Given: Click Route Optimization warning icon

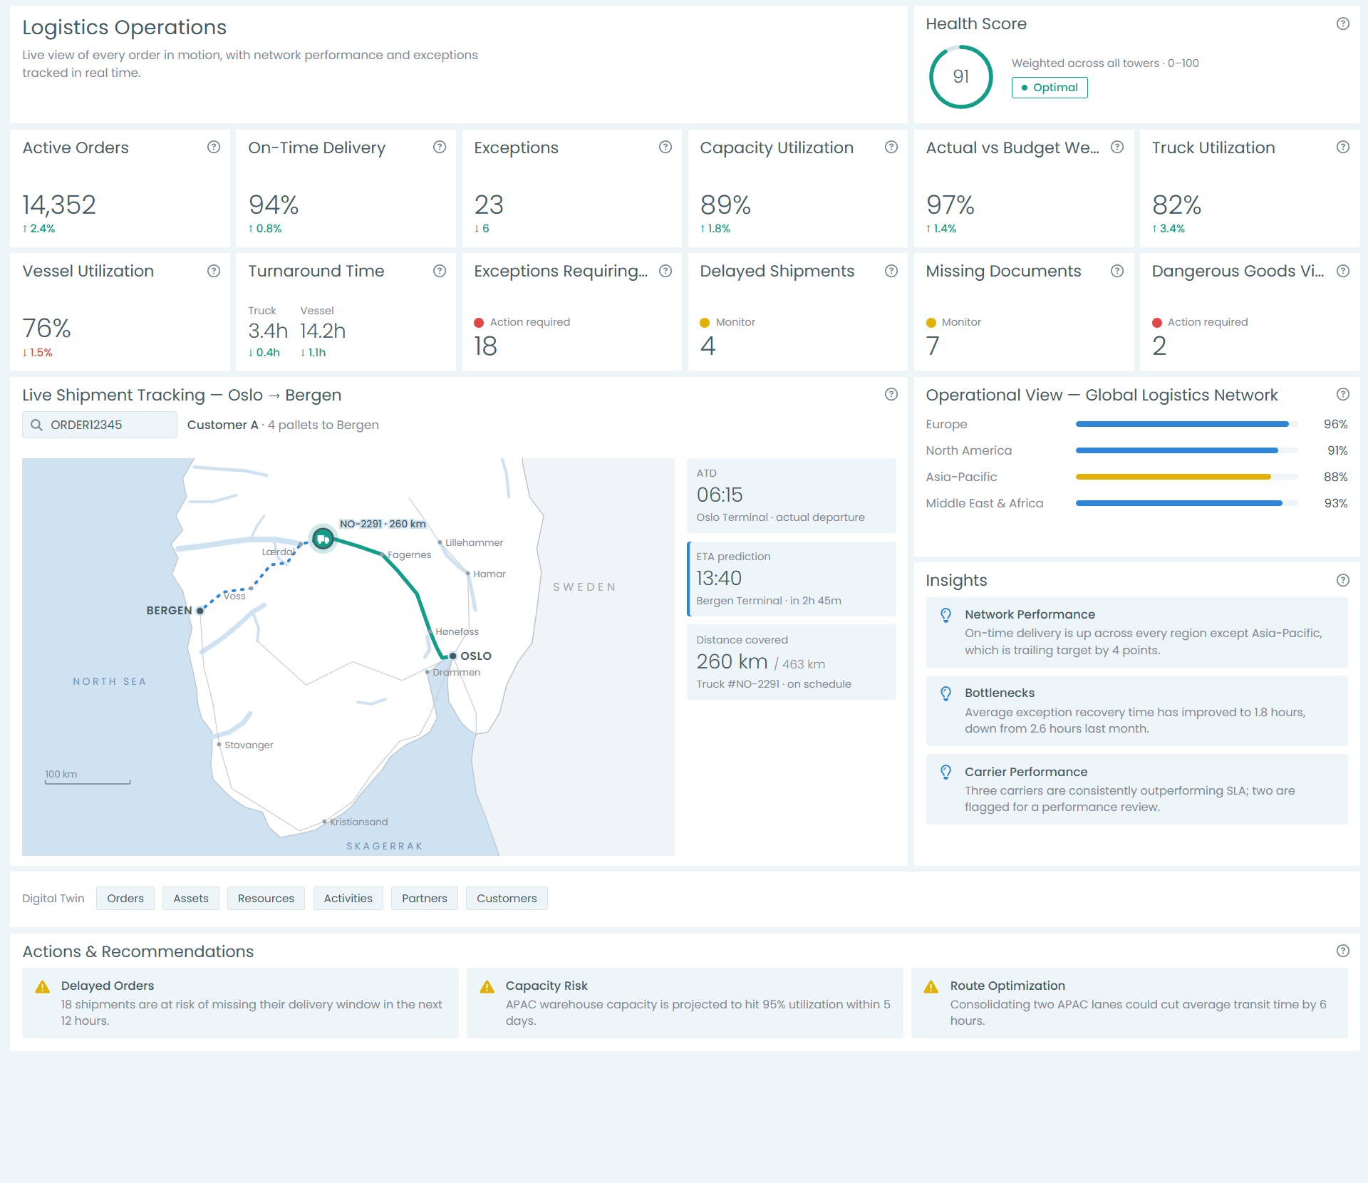Looking at the screenshot, I should pyautogui.click(x=931, y=986).
